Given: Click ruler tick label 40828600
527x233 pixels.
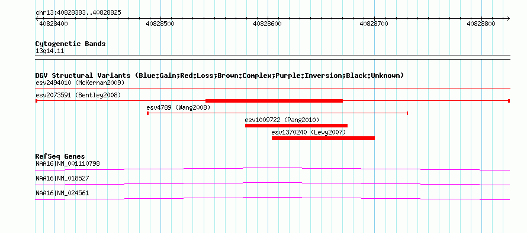Looking at the screenshot, I should [267, 24].
